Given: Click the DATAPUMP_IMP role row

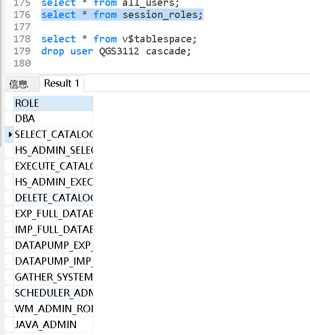Looking at the screenshot, I should point(53,261).
